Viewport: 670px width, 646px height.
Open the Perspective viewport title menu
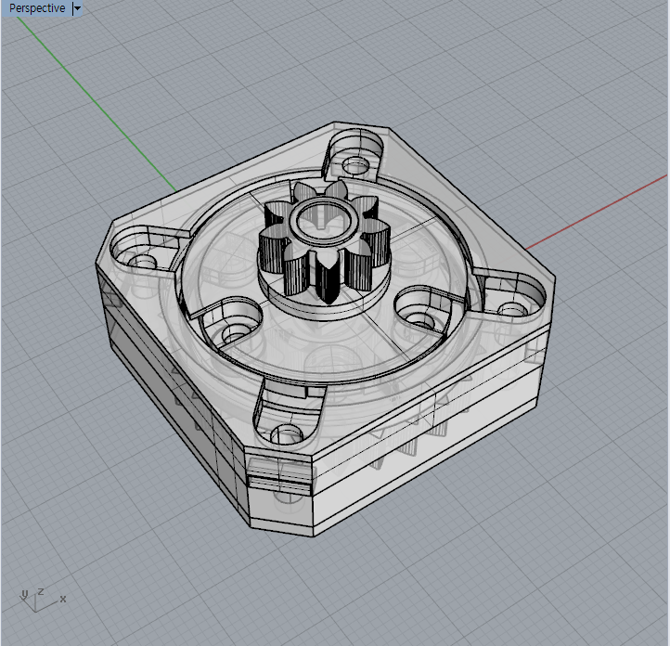pyautogui.click(x=37, y=8)
